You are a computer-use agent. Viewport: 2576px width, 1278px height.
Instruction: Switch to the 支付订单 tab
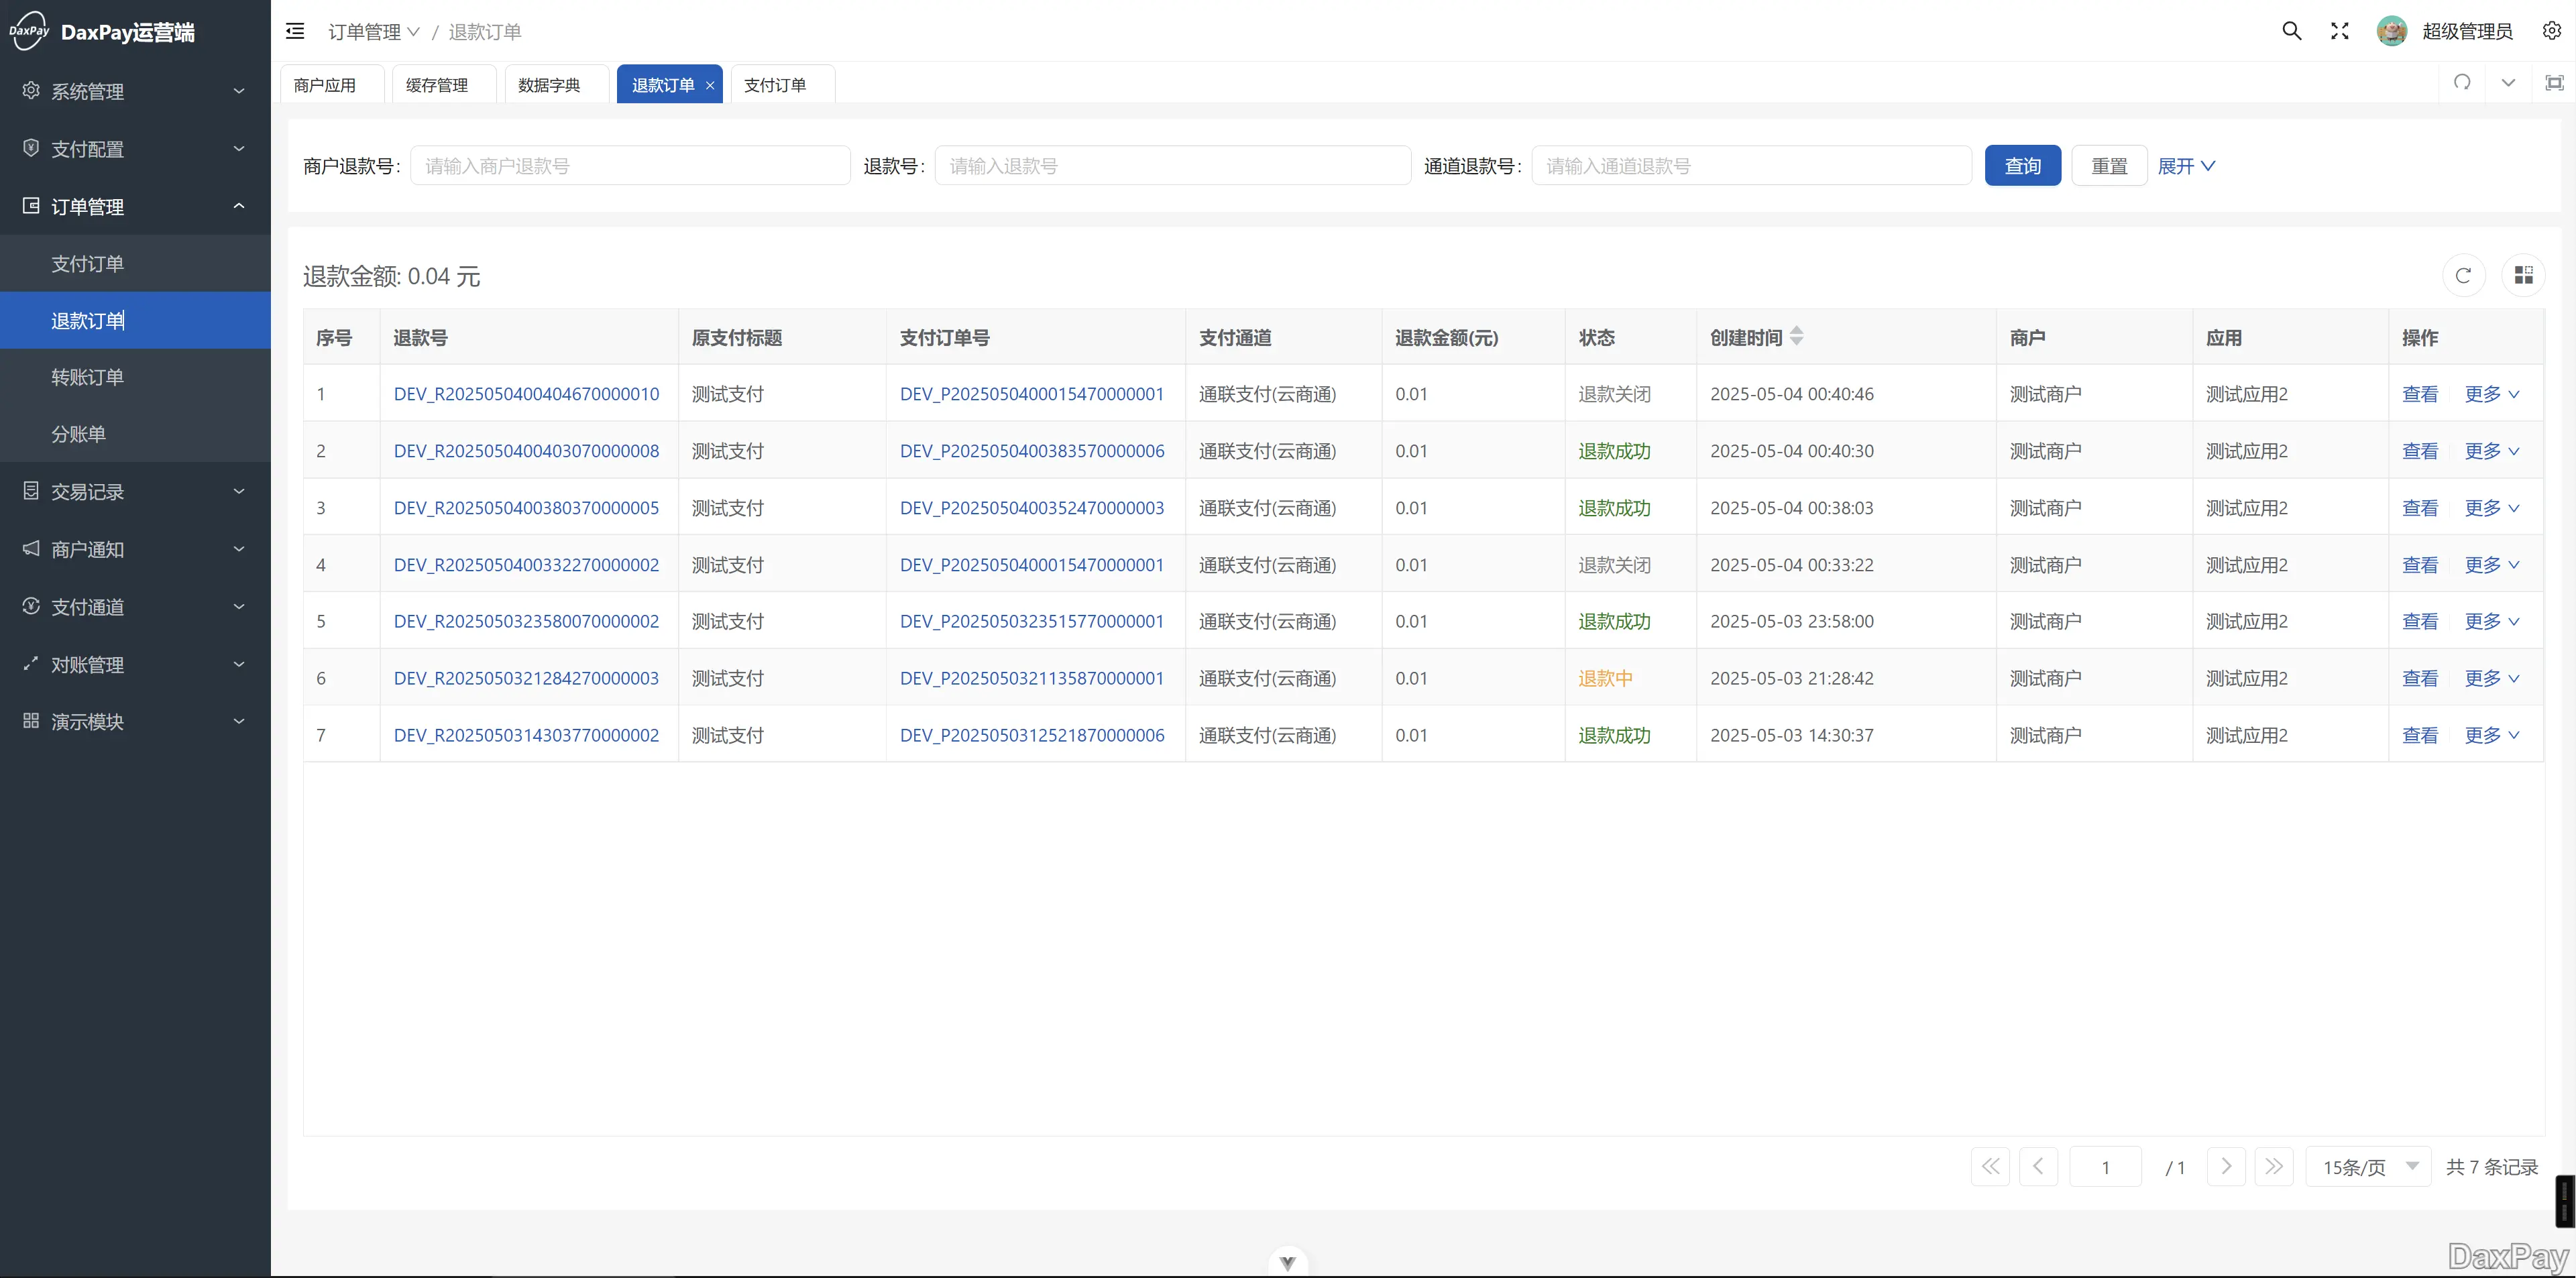pos(775,85)
